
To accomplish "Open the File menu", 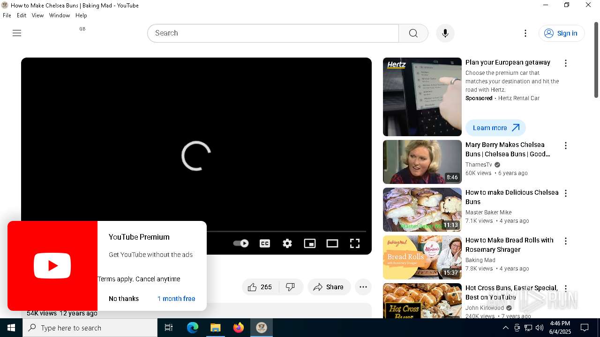I will [x=7, y=15].
